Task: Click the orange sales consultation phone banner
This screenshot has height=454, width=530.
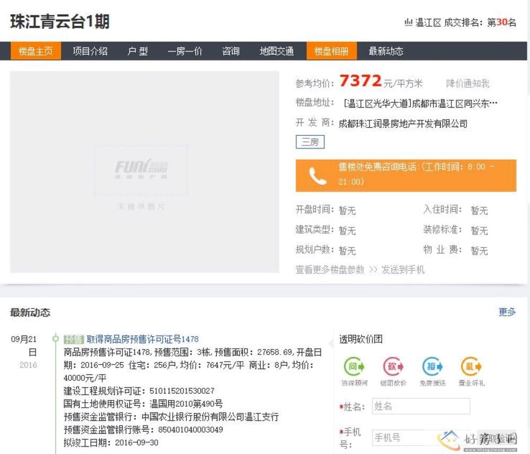Action: (406, 176)
